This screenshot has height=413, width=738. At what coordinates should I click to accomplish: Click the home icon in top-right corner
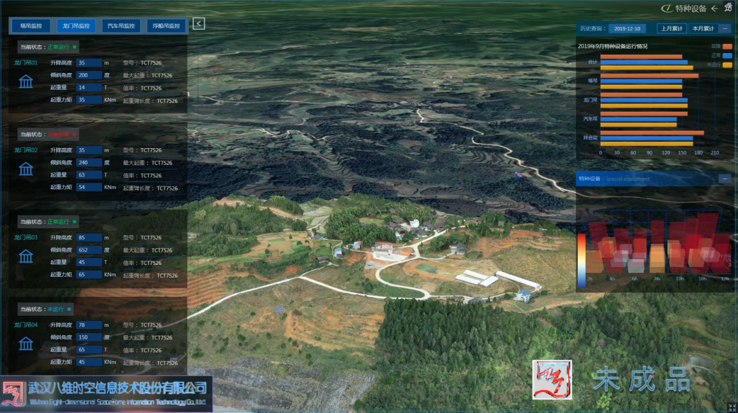[x=728, y=7]
